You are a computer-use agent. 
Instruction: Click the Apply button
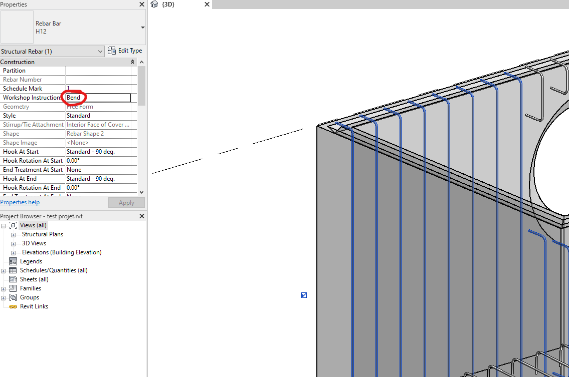point(126,203)
